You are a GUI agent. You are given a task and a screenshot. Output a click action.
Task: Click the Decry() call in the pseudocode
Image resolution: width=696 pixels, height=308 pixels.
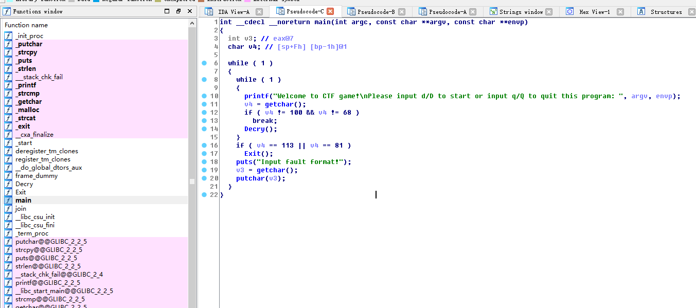pos(258,129)
